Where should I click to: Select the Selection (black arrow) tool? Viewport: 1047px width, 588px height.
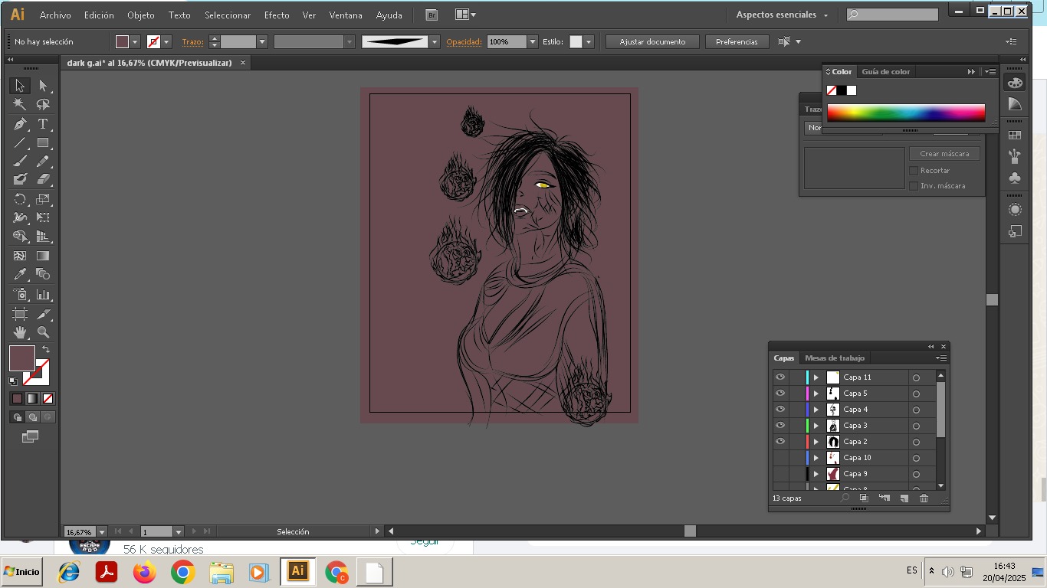point(20,86)
